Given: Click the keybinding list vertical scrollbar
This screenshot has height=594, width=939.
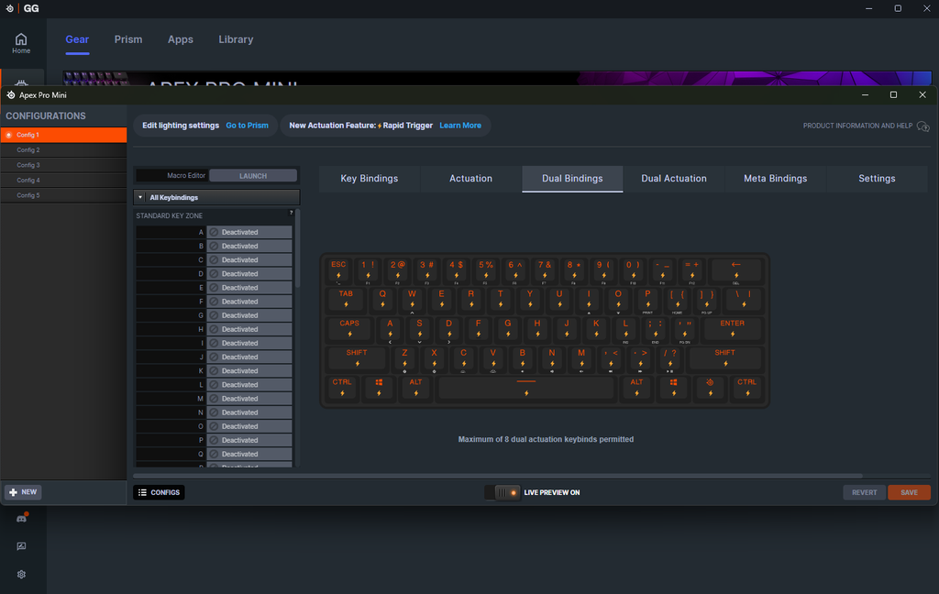Looking at the screenshot, I should (x=298, y=248).
